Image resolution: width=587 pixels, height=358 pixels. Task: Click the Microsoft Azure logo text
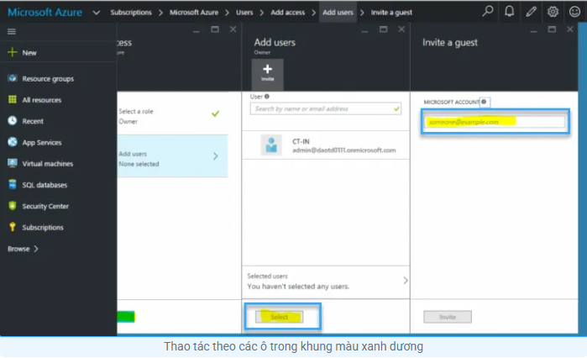(45, 13)
